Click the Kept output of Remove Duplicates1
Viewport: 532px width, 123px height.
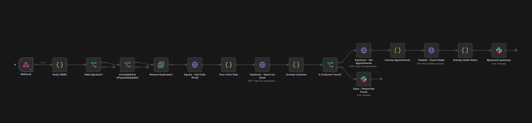168,65
